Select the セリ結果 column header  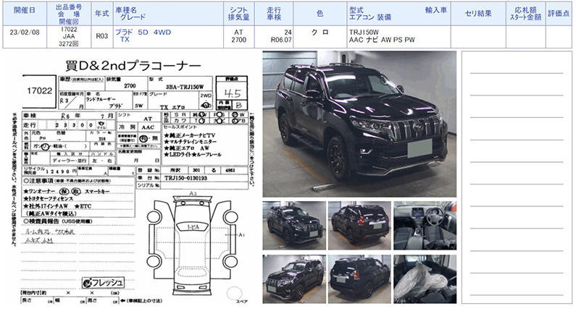(478, 14)
